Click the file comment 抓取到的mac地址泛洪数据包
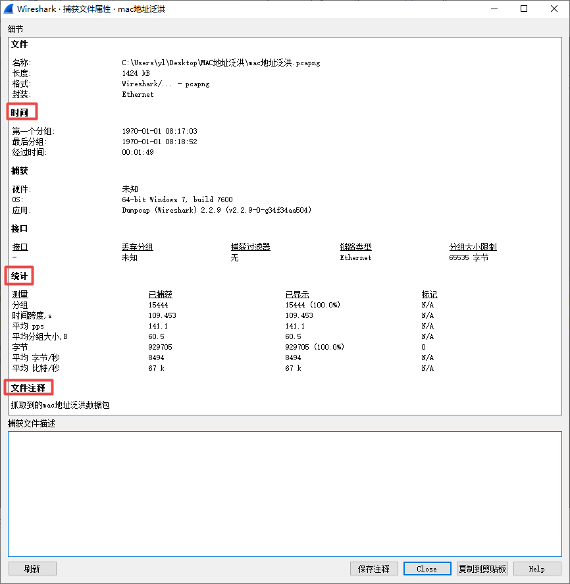Viewport: 570px width, 584px height. click(x=60, y=405)
